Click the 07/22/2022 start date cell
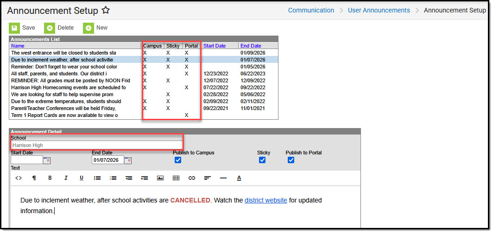This screenshot has width=493, height=233. pos(216,87)
